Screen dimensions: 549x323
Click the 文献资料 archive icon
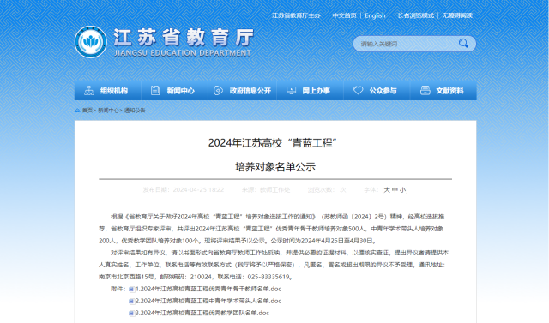[x=425, y=91]
